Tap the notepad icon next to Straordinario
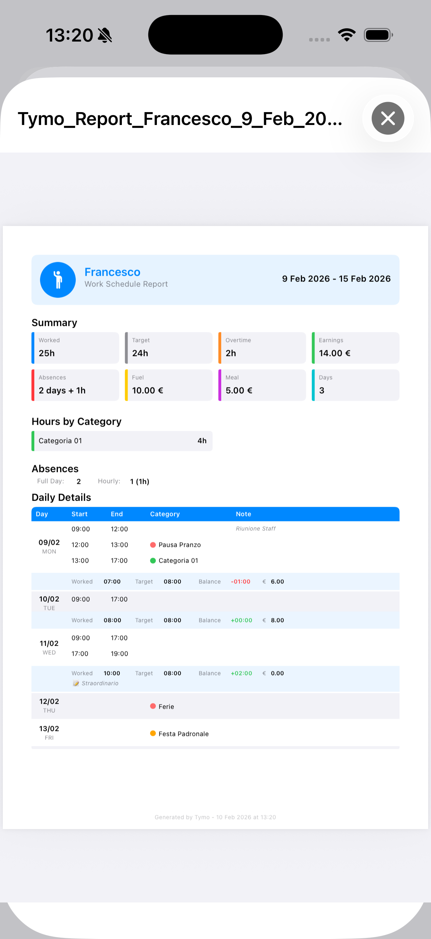The height and width of the screenshot is (939, 431). click(x=76, y=683)
